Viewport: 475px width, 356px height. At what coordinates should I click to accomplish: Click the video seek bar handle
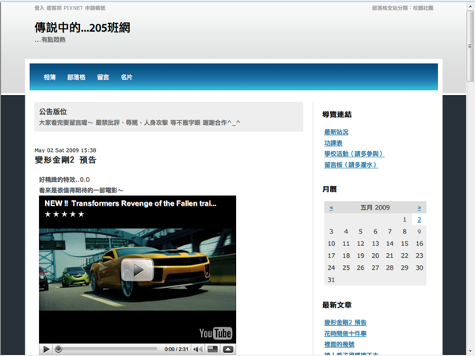(59, 349)
